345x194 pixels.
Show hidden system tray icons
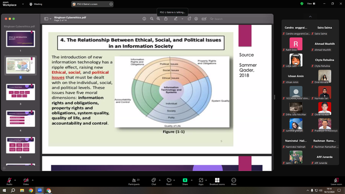click(x=308, y=190)
